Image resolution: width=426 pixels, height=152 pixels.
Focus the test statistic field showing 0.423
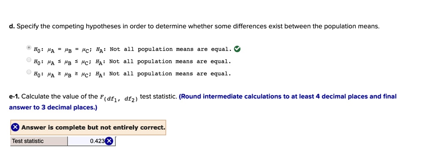pyautogui.click(x=92, y=141)
